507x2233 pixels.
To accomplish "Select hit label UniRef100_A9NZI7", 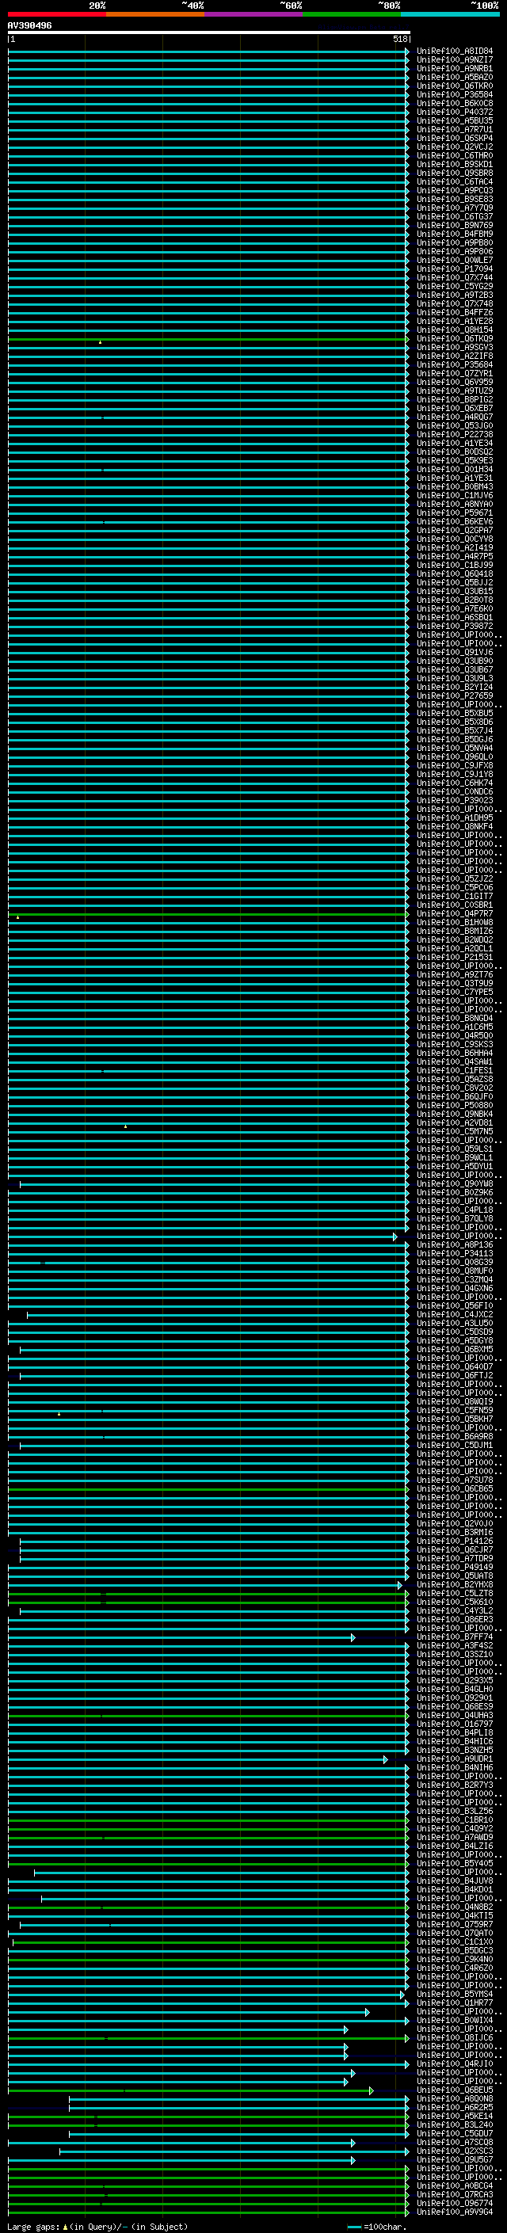I will pos(455,60).
